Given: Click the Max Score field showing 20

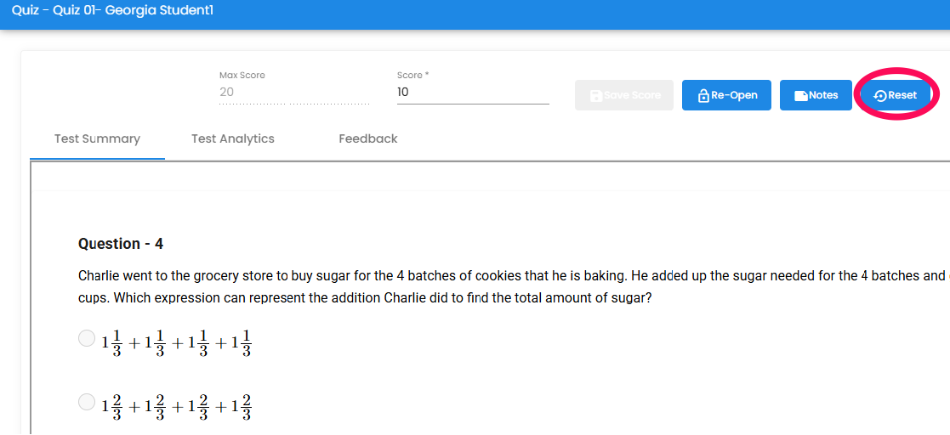Looking at the screenshot, I should [x=294, y=93].
